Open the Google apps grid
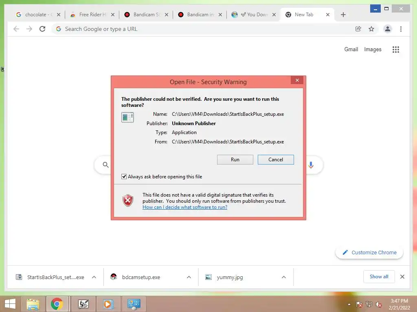Screen dimensions: 417x312 point(396,49)
